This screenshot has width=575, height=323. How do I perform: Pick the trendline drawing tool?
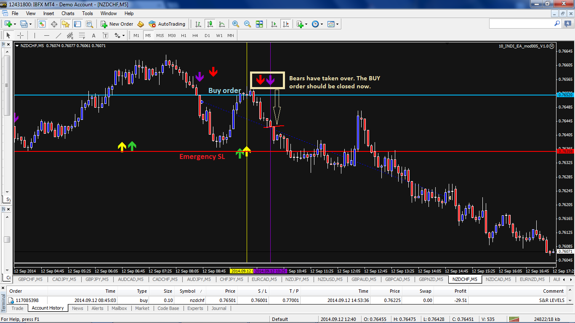[59, 36]
